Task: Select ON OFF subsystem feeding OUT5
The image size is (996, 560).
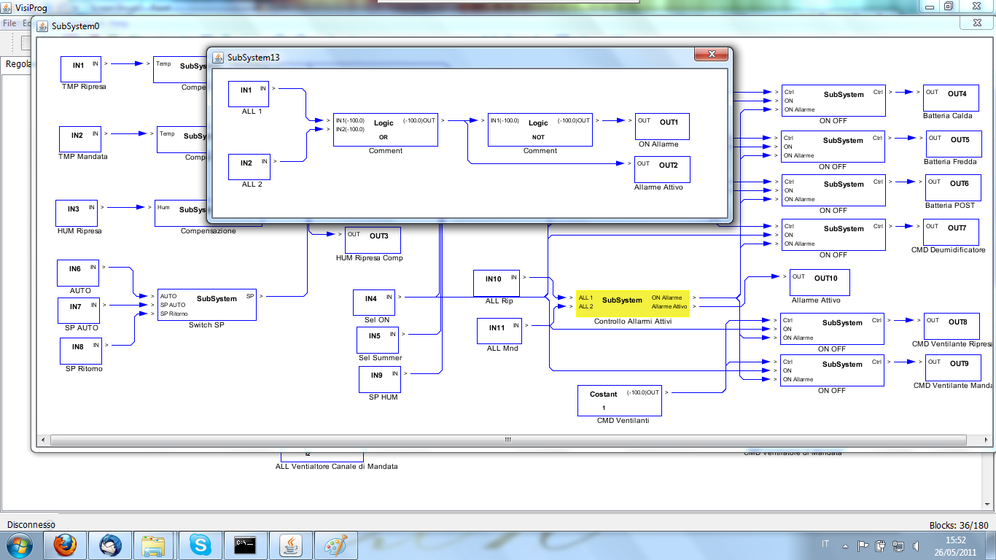Action: coord(833,147)
